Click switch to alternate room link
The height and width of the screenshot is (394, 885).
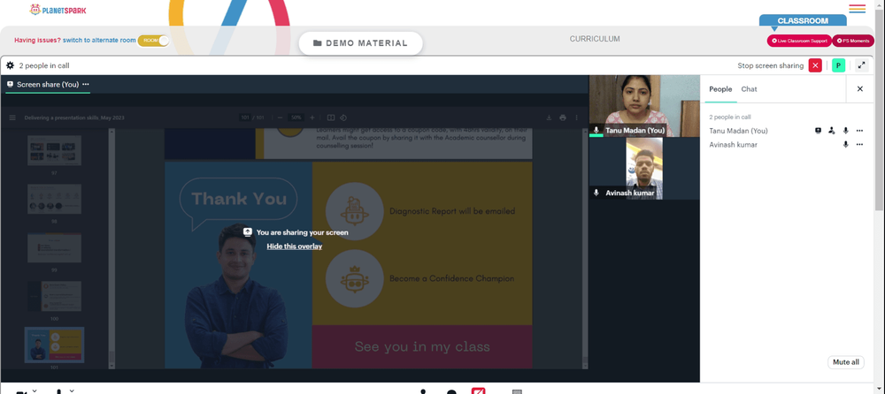coord(99,41)
